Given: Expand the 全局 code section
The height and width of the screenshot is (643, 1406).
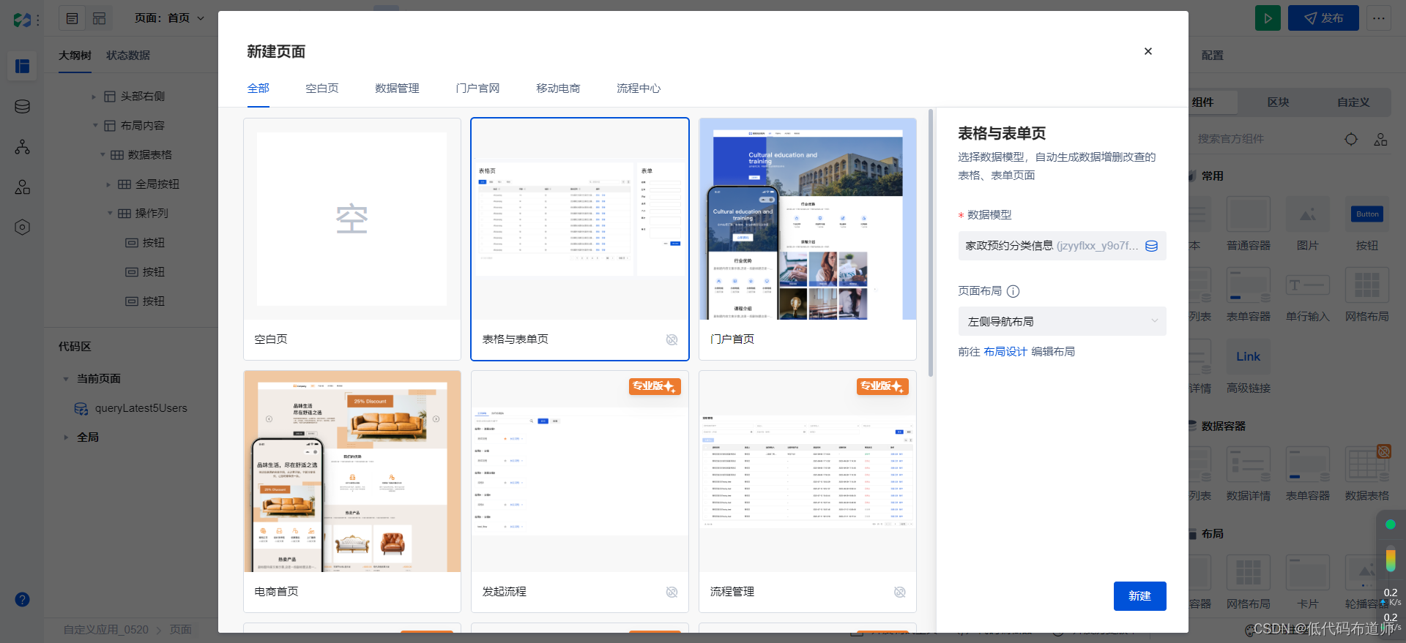Looking at the screenshot, I should pyautogui.click(x=66, y=437).
